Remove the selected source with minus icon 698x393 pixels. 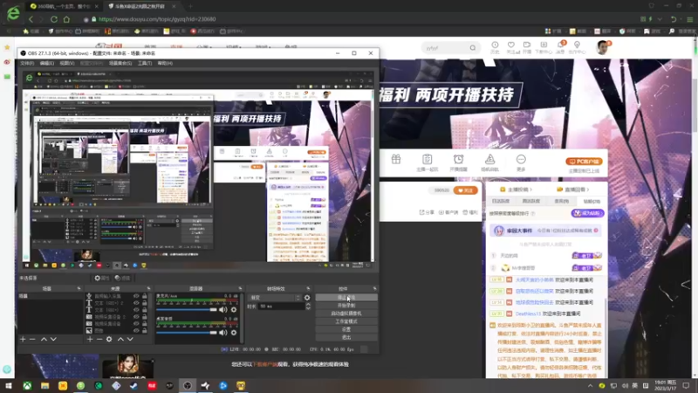click(x=99, y=339)
